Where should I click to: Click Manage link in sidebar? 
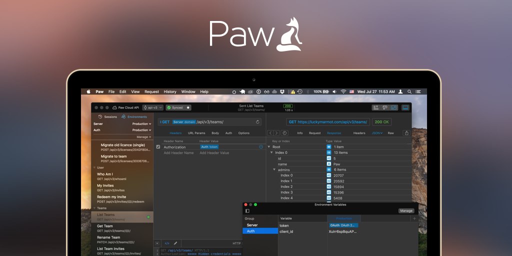143,137
